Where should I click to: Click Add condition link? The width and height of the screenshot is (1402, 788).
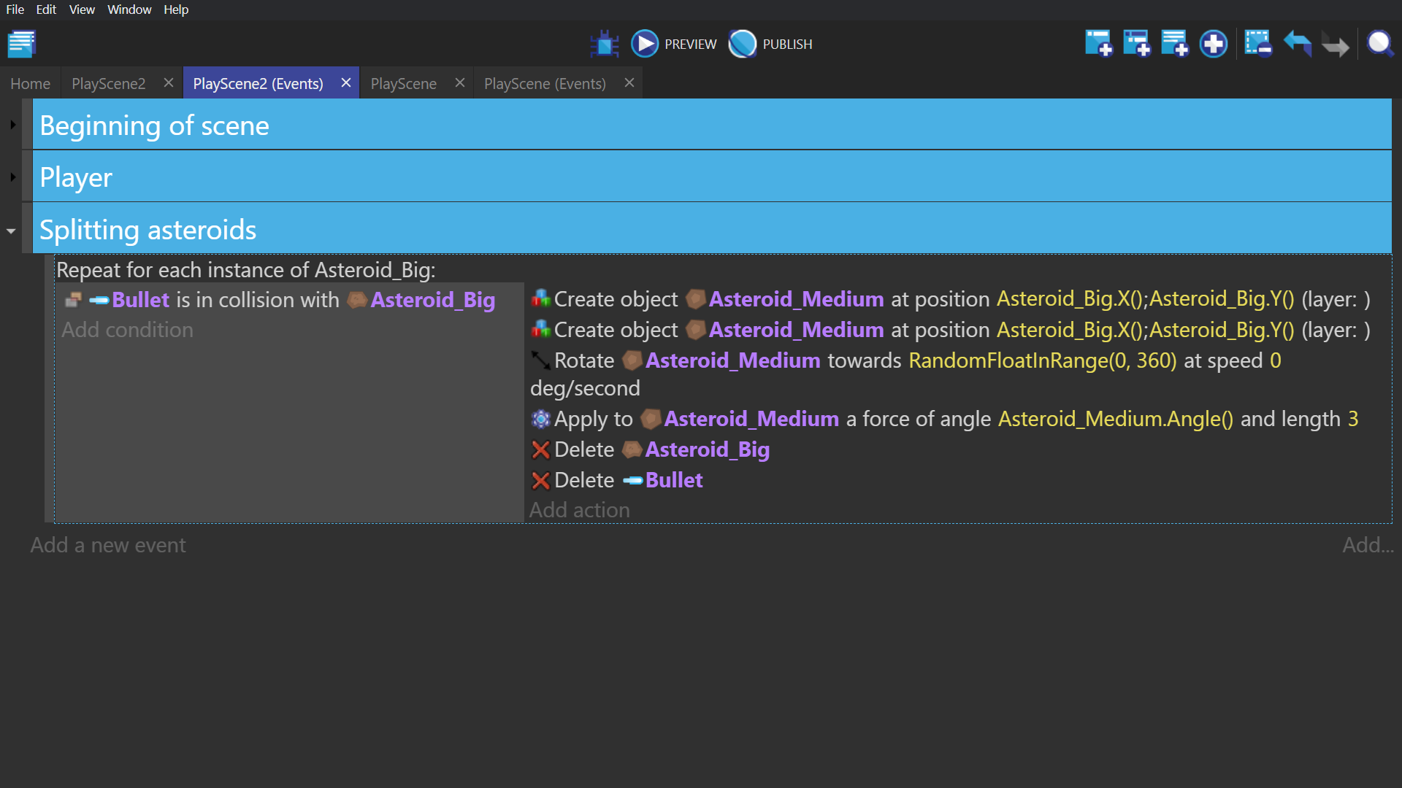(127, 330)
